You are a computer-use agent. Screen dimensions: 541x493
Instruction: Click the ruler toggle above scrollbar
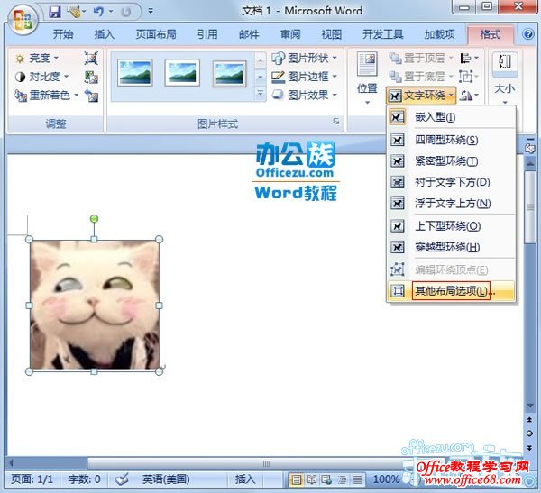[x=529, y=147]
